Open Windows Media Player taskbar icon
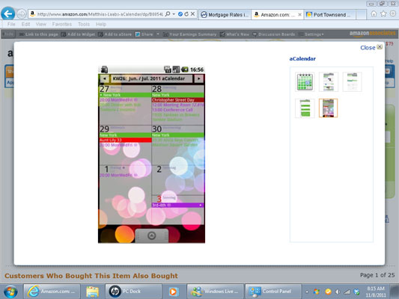 [x=173, y=292]
